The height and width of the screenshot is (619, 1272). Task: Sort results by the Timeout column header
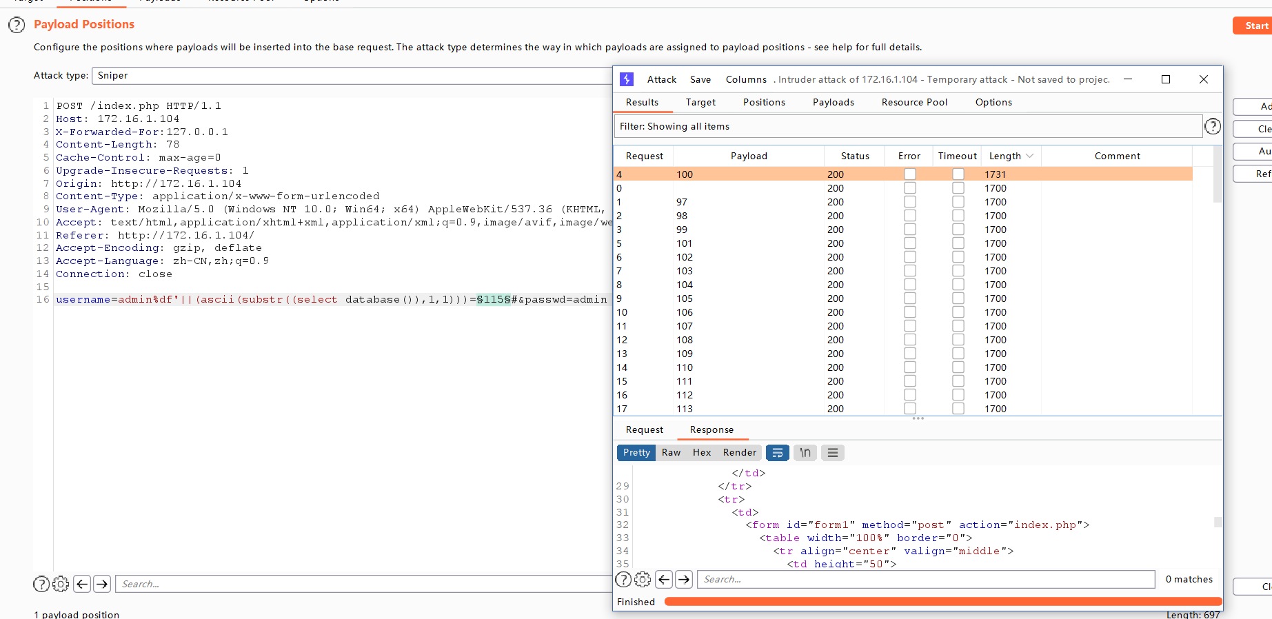[958, 156]
